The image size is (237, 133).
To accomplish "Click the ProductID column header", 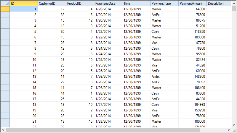I will click(x=80, y=3).
